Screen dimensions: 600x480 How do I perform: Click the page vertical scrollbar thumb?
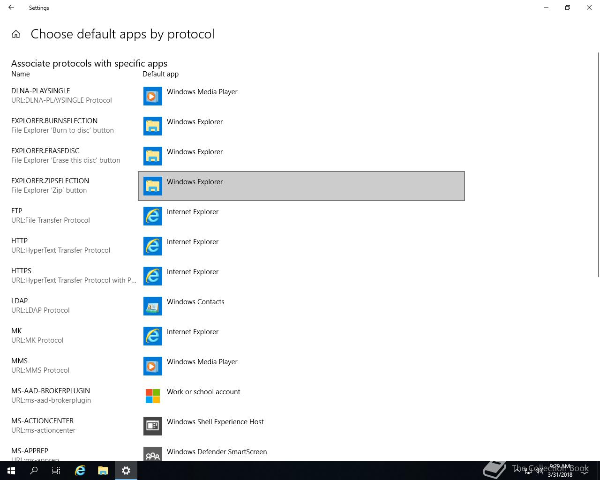coord(598,164)
